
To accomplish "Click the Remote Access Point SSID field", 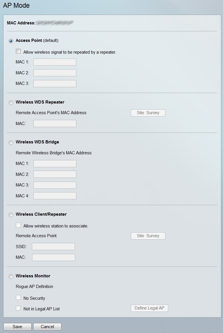I will 53,246.
